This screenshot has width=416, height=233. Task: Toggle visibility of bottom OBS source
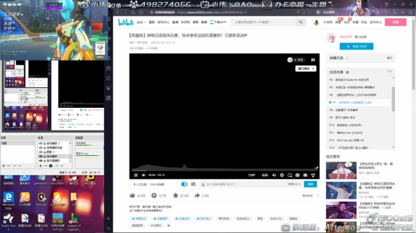click(x=40, y=161)
